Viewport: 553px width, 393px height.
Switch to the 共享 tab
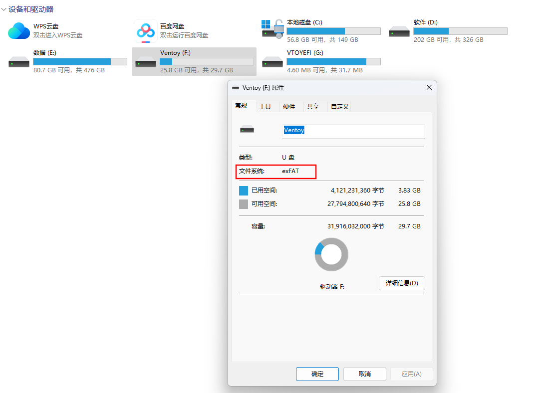(x=313, y=107)
